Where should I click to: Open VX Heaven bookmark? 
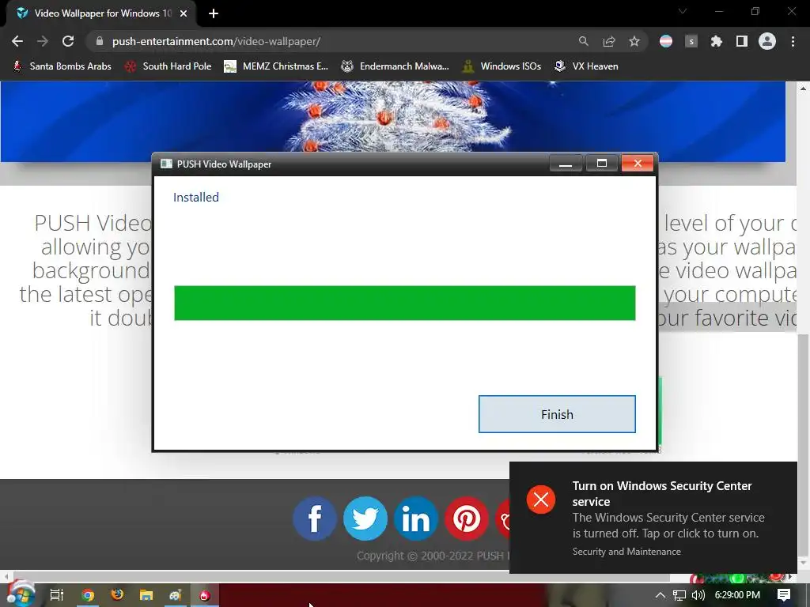click(586, 66)
